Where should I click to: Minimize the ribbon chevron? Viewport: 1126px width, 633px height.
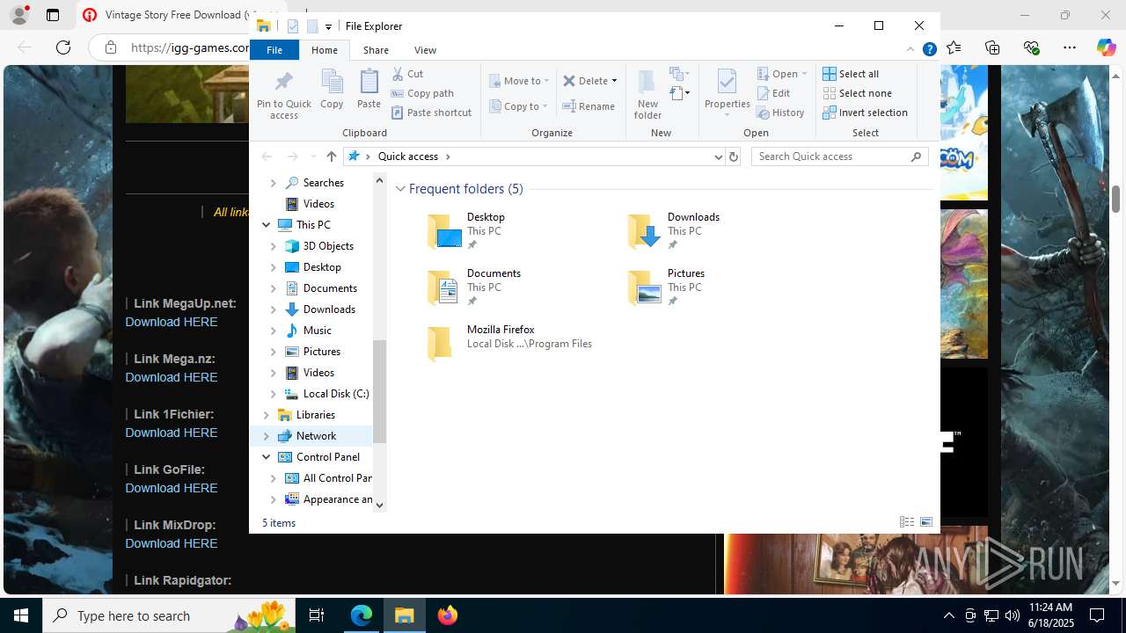pyautogui.click(x=910, y=50)
